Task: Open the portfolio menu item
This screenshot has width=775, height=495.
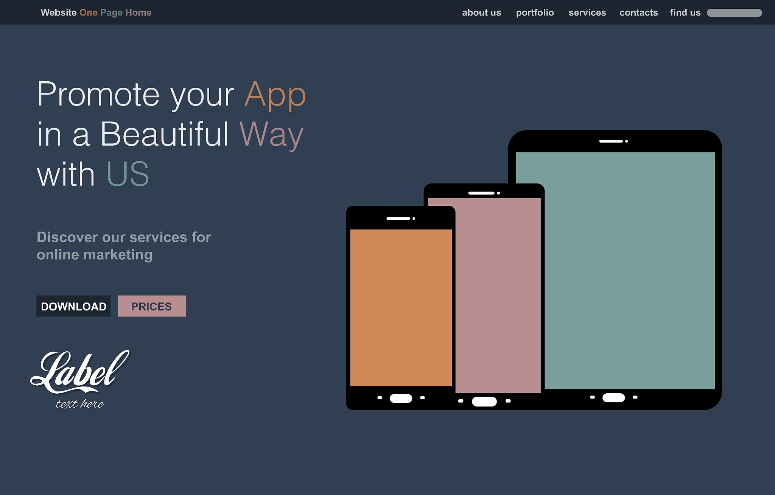Action: pyautogui.click(x=535, y=12)
